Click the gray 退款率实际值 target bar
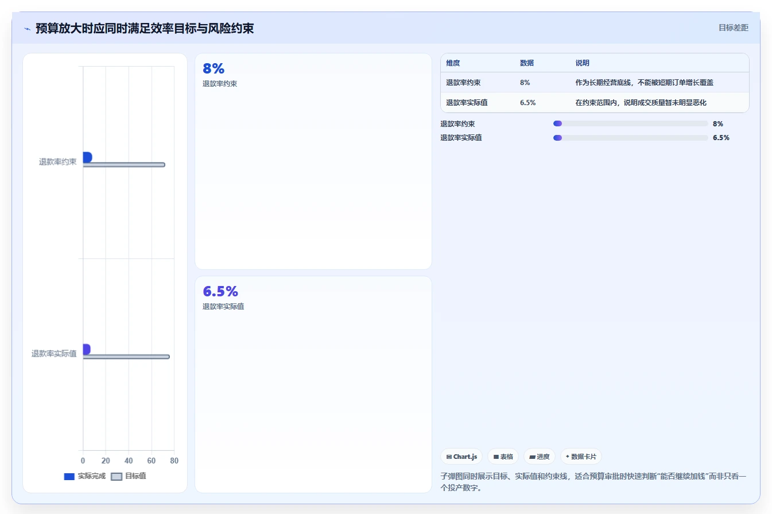Viewport: 772px width, 514px height. 126,357
